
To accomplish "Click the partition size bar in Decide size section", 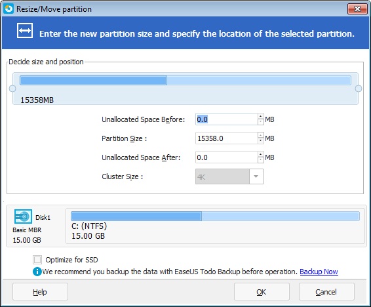I will (x=185, y=80).
